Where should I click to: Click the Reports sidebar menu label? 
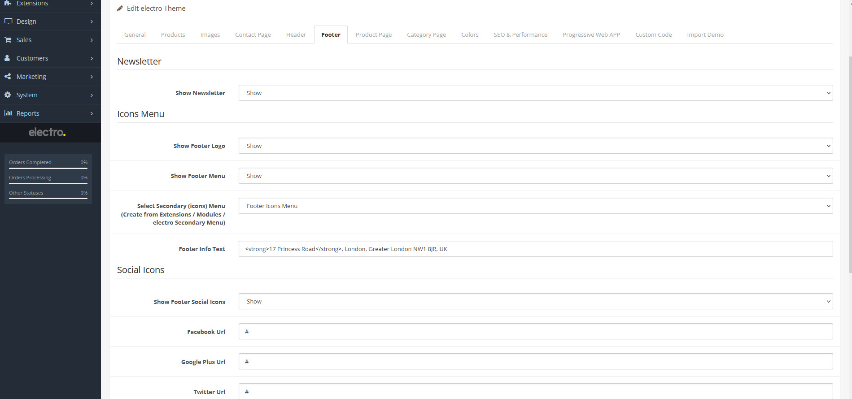(x=28, y=113)
